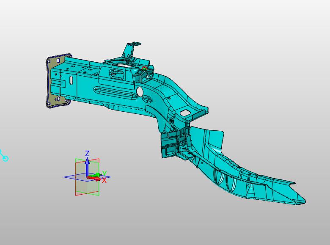Click the Z label on the coordinate triad

tap(87, 153)
